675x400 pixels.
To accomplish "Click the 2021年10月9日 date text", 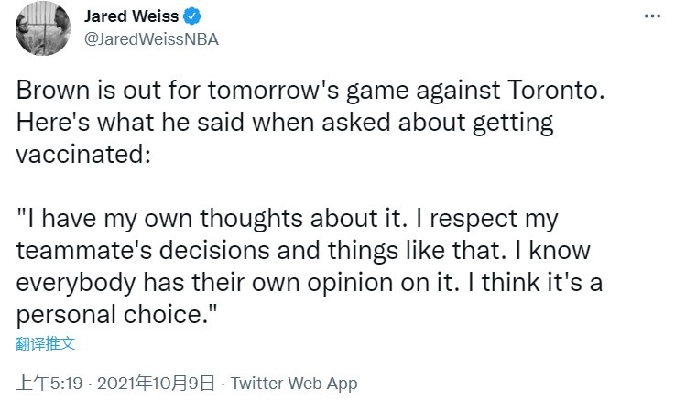I will (x=156, y=383).
